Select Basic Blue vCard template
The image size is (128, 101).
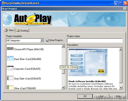[x=28, y=59]
